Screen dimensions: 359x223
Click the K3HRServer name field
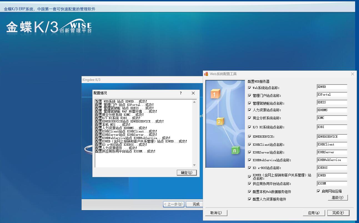pyautogui.click(x=332, y=152)
